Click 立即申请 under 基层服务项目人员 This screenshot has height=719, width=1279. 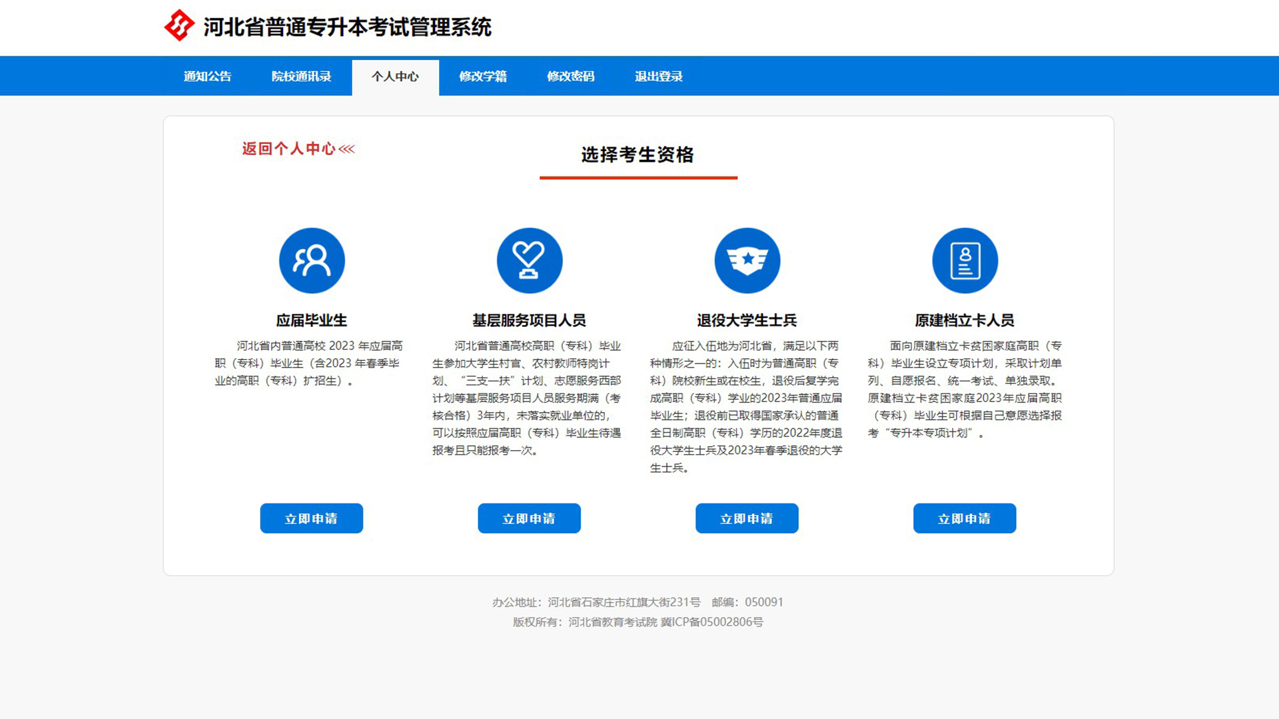[529, 519]
